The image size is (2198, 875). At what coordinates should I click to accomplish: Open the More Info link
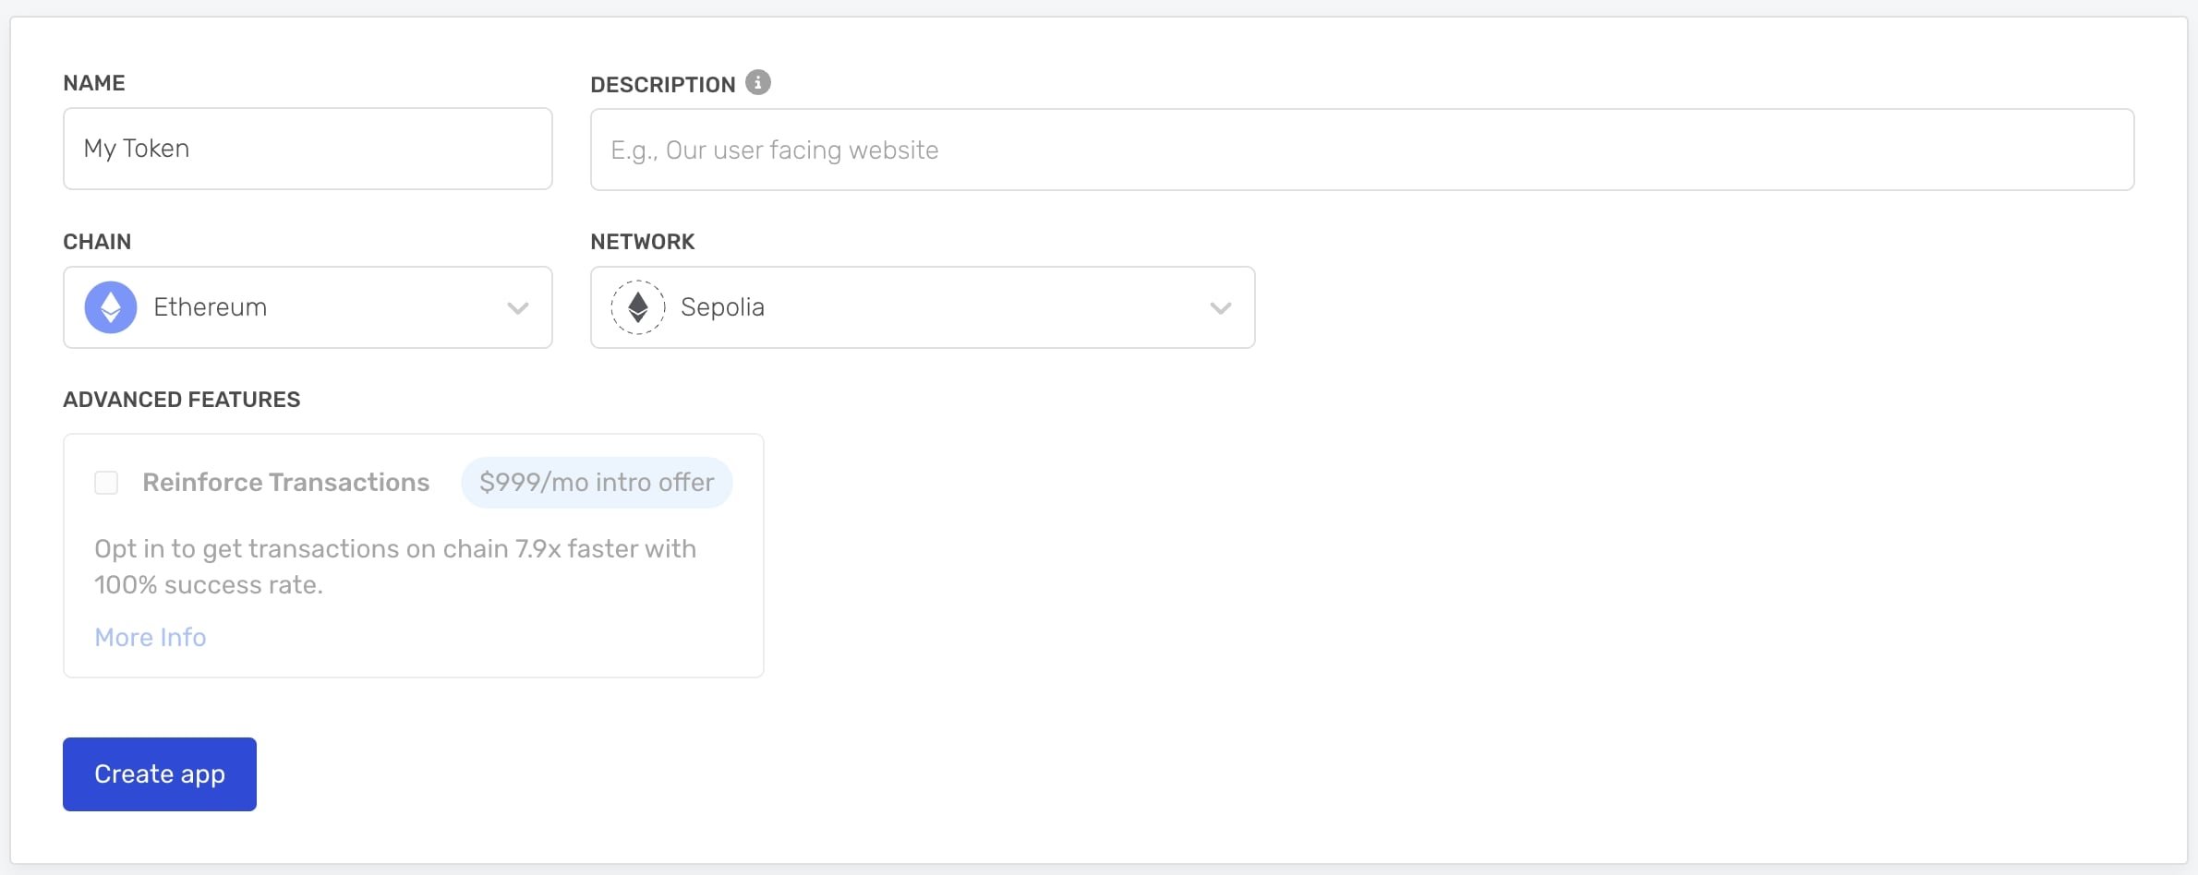click(151, 638)
